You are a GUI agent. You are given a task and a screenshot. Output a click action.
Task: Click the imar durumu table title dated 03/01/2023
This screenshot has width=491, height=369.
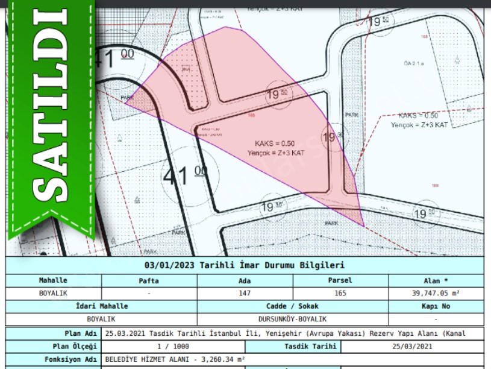point(245,265)
